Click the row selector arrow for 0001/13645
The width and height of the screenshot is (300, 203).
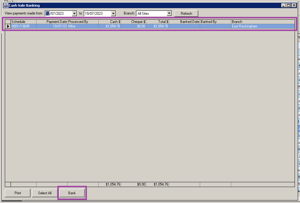[x=8, y=26]
